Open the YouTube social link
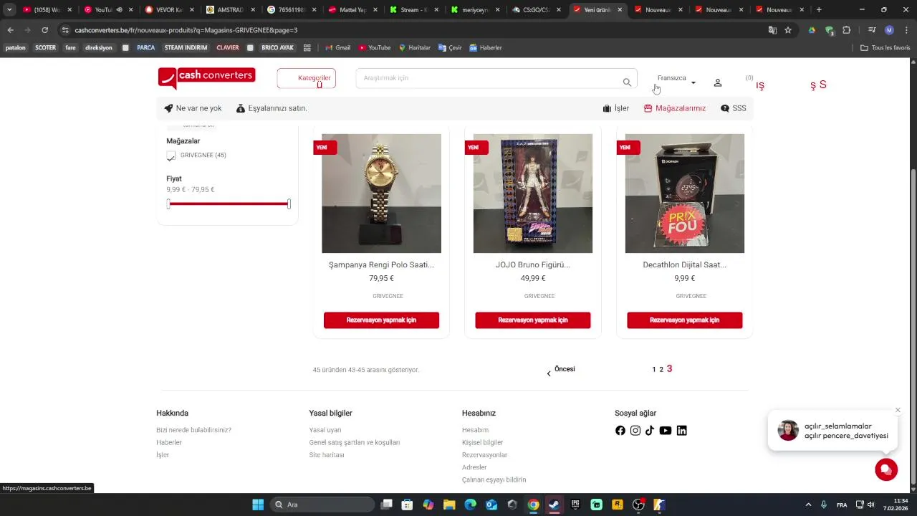 point(666,431)
